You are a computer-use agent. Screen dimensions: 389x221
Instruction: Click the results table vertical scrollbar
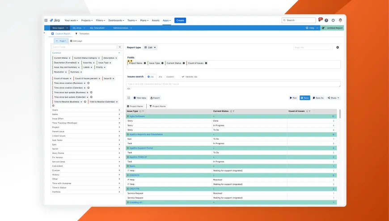coord(340,114)
